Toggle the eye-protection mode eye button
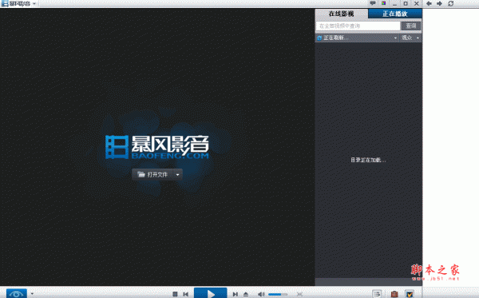 coord(16,293)
